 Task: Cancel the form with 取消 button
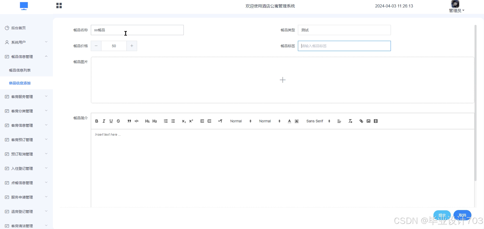(x=462, y=215)
